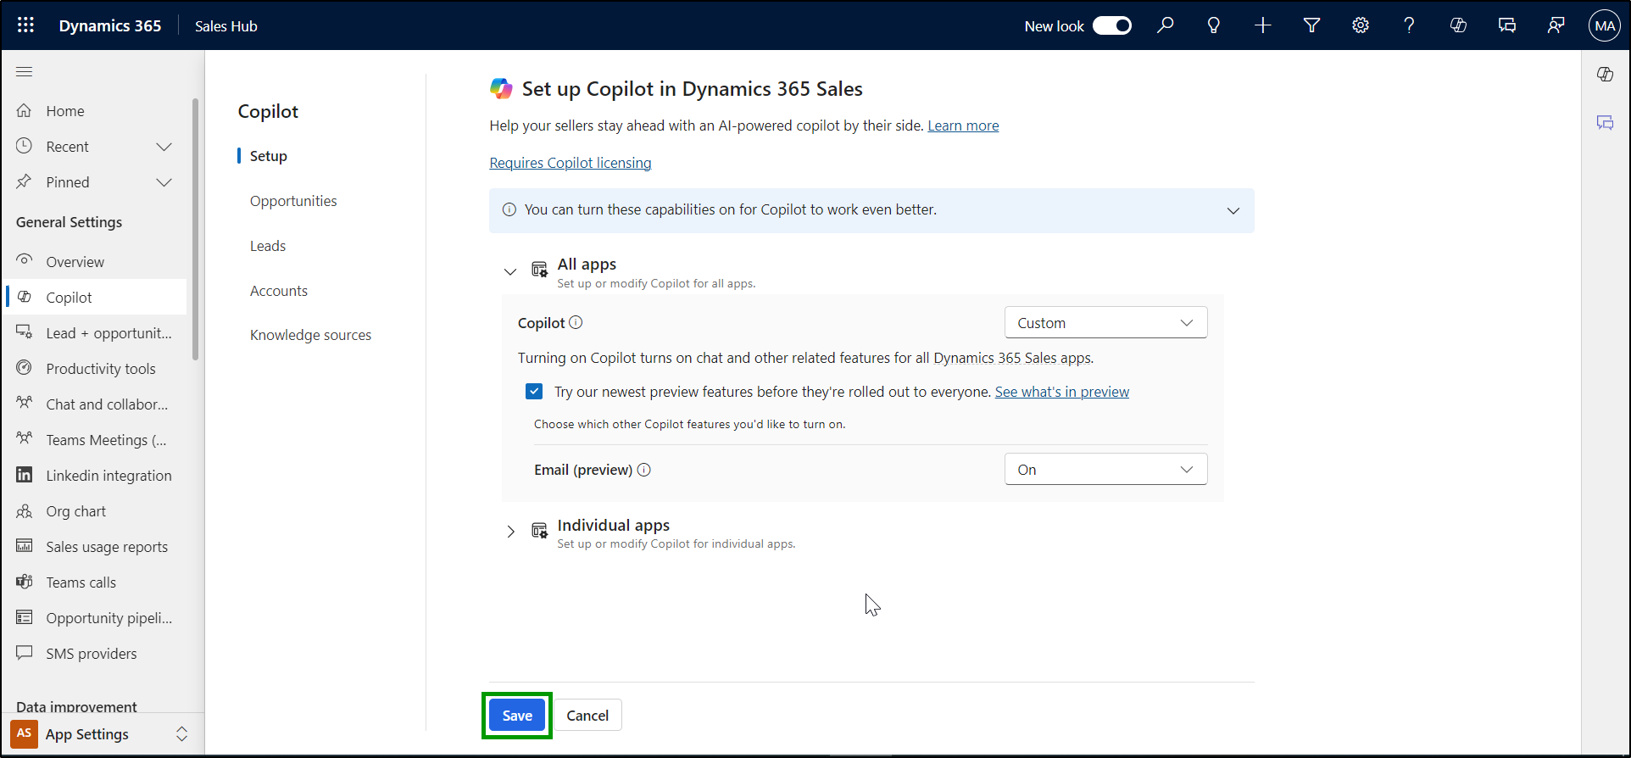1631x758 pixels.
Task: Click the plus quick create icon
Action: tap(1263, 25)
